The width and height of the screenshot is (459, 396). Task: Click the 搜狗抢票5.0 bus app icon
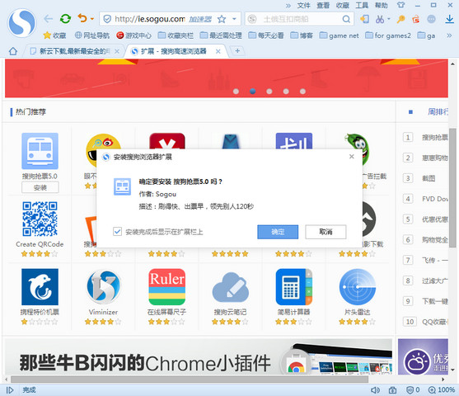(x=40, y=151)
